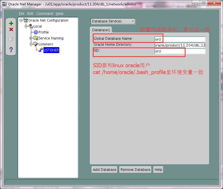Screen dimensions: 223x189
Task: Click the Add Database button
Action: tap(104, 169)
